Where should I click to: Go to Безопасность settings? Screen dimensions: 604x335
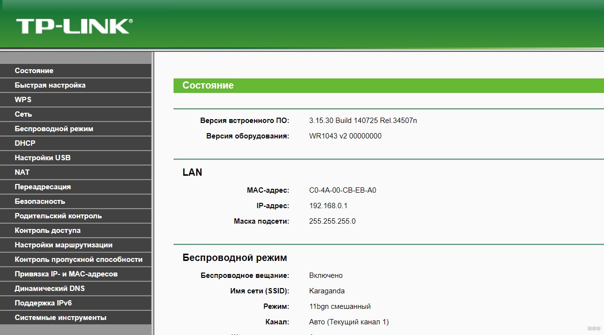tap(76, 201)
